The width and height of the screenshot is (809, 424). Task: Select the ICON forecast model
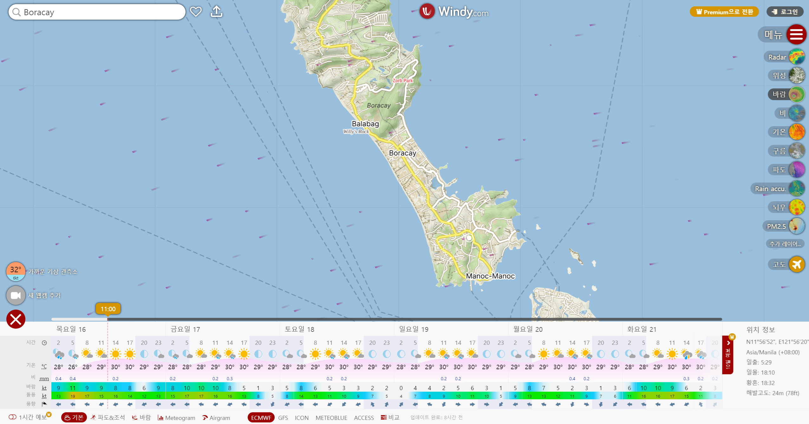[x=302, y=418]
